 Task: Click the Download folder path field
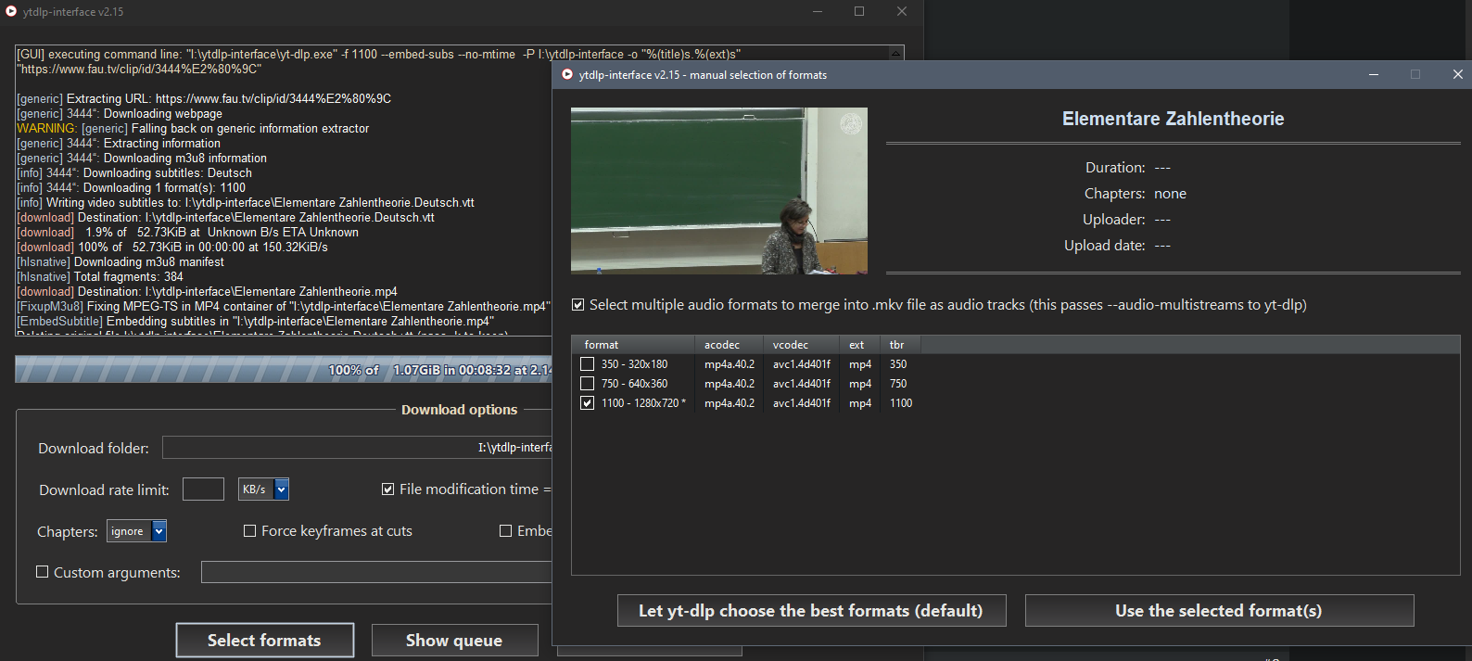[357, 448]
